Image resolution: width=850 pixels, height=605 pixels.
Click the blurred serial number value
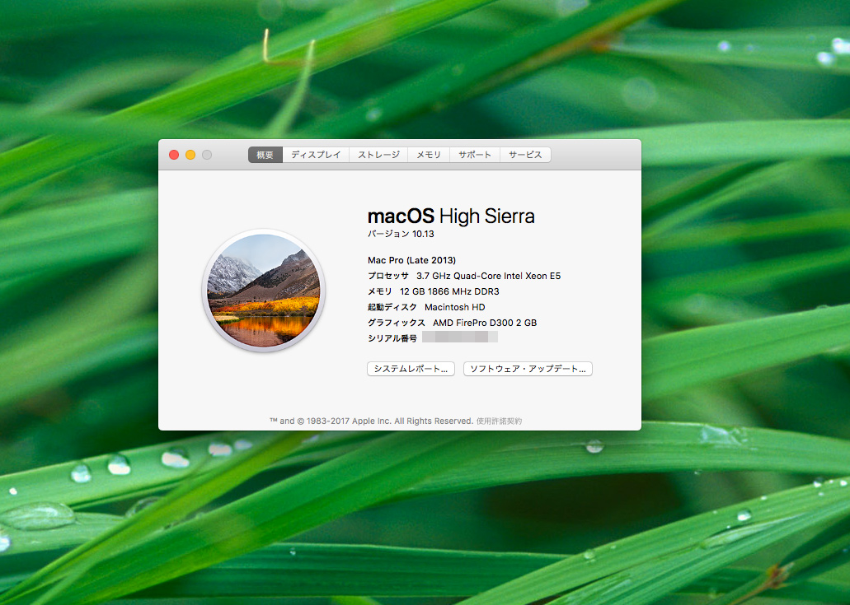[460, 337]
